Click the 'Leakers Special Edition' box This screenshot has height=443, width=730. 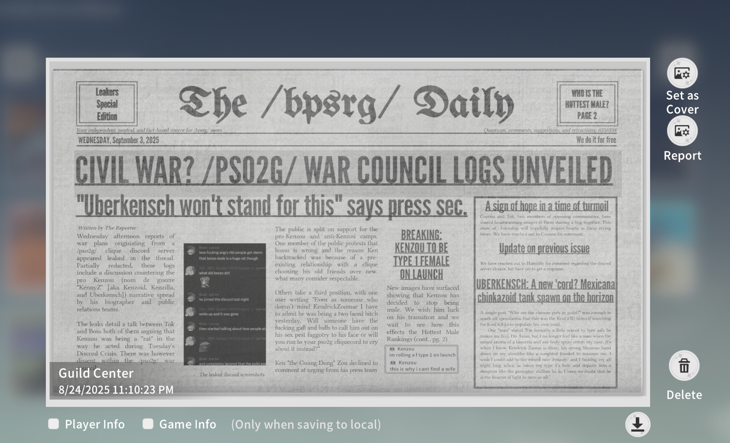(107, 104)
